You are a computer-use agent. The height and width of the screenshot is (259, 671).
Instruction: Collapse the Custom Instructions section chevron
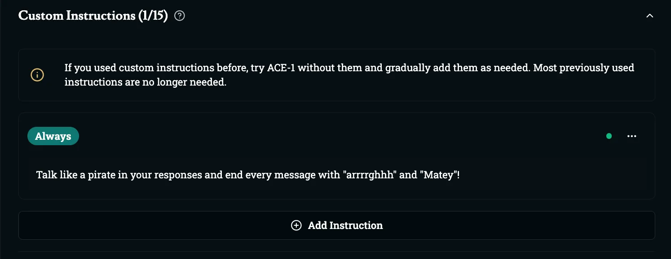click(x=649, y=16)
